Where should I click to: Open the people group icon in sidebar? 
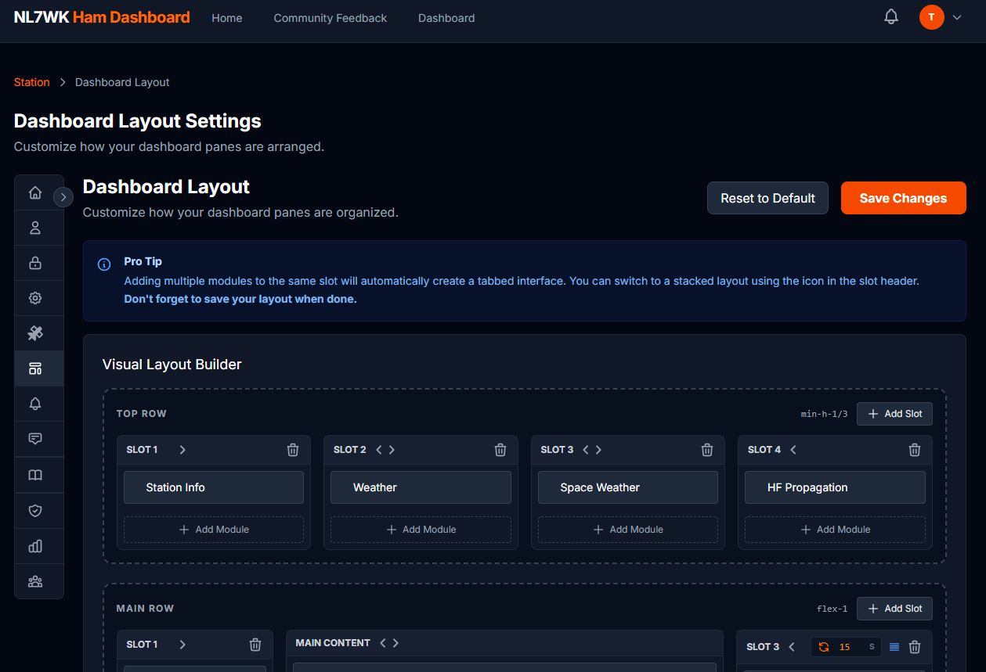[35, 581]
